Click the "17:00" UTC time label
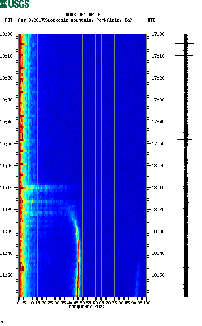 coord(158,34)
